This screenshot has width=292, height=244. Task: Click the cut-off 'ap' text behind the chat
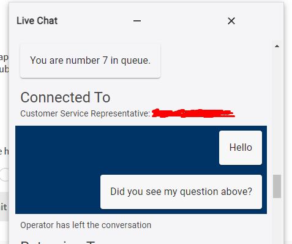pyautogui.click(x=4, y=58)
